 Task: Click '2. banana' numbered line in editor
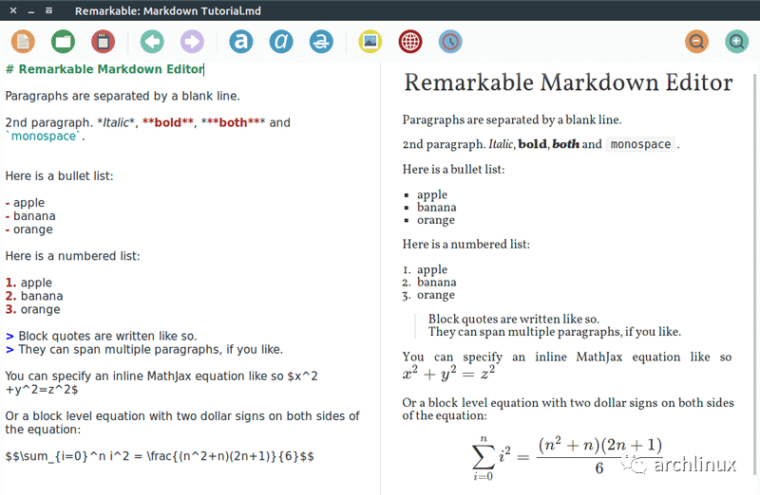[34, 296]
